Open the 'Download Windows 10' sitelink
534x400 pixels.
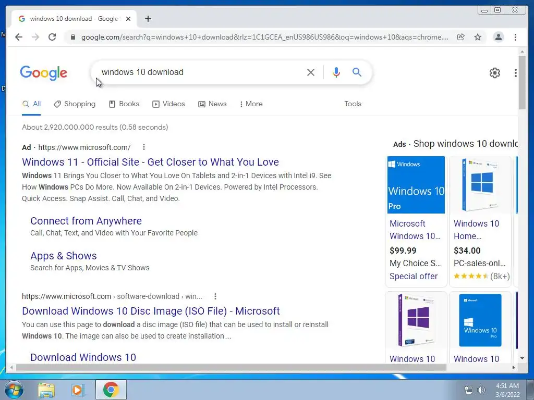pyautogui.click(x=83, y=357)
